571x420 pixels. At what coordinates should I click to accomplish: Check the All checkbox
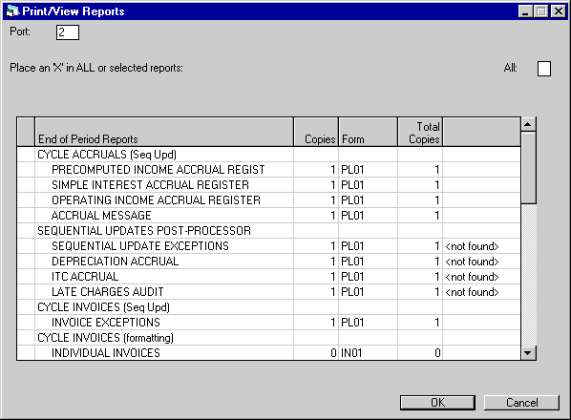click(544, 69)
